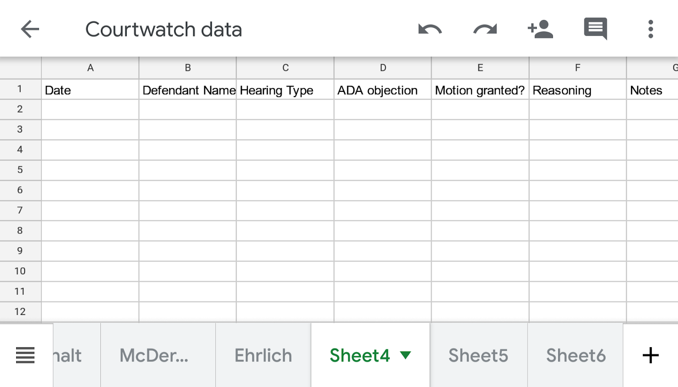Open the add person share icon
Image resolution: width=678 pixels, height=387 pixels.
(x=540, y=29)
